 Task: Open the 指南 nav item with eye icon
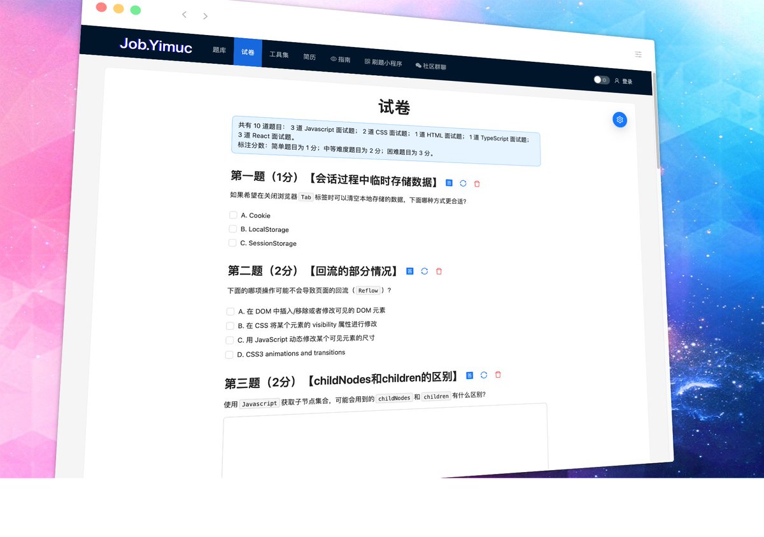click(x=340, y=59)
